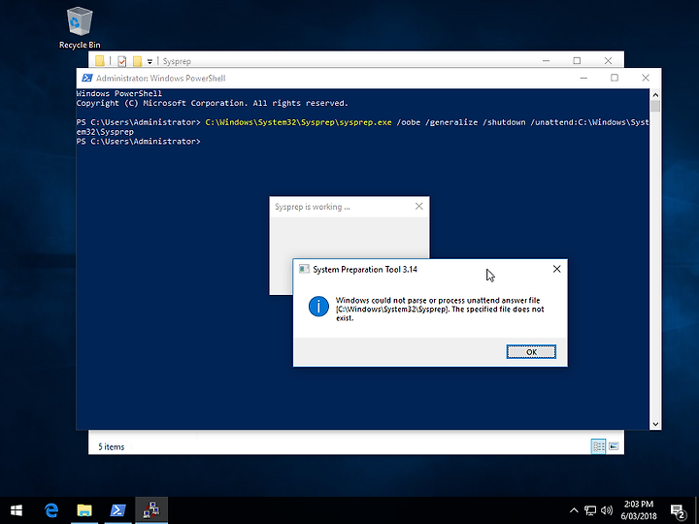Viewport: 699px width, 524px height.
Task: Click OK in System Preparation Tool dialog
Action: coord(531,351)
